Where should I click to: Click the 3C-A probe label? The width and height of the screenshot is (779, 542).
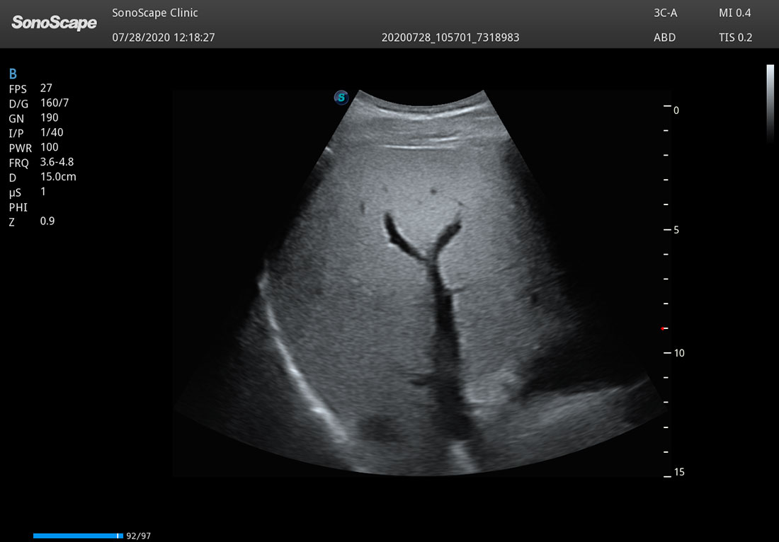(x=666, y=13)
